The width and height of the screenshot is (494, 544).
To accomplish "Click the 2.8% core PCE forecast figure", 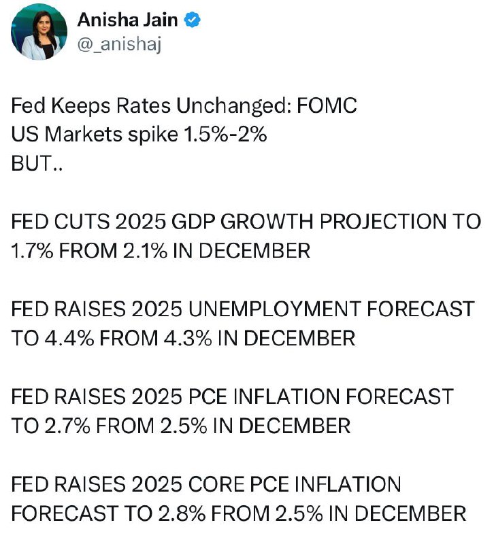I will [182, 513].
